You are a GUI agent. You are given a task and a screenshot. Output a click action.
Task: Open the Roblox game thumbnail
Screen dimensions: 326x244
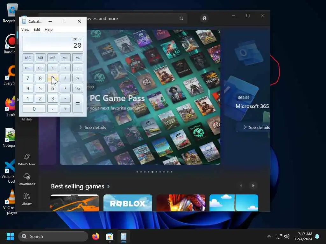pos(128,203)
